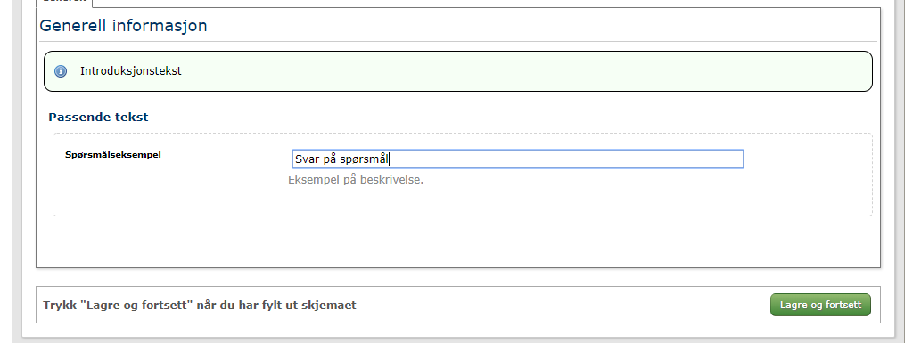Click the bold "Spørsmålseksempel" field label
Image resolution: width=921 pixels, height=343 pixels.
(112, 155)
